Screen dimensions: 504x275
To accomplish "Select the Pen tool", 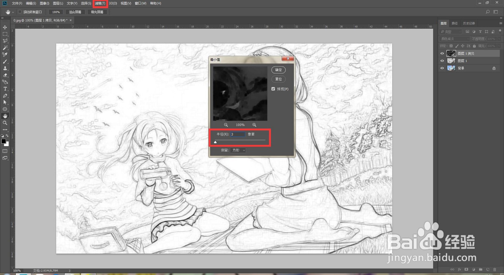I will tap(5, 96).
